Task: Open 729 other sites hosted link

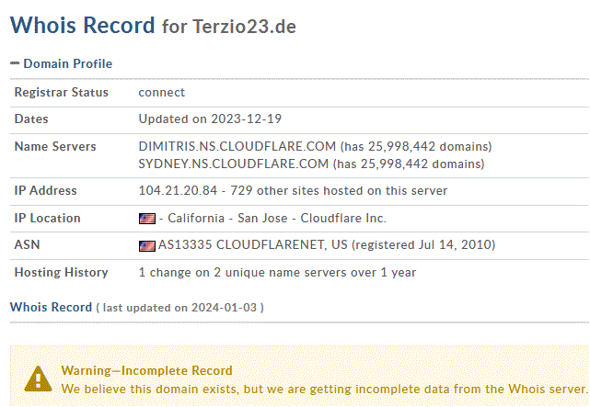Action: click(339, 191)
